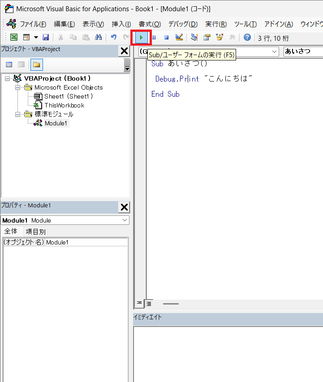Click the project toolbar overflow arrow
This screenshot has height=382, width=323.
click(127, 65)
